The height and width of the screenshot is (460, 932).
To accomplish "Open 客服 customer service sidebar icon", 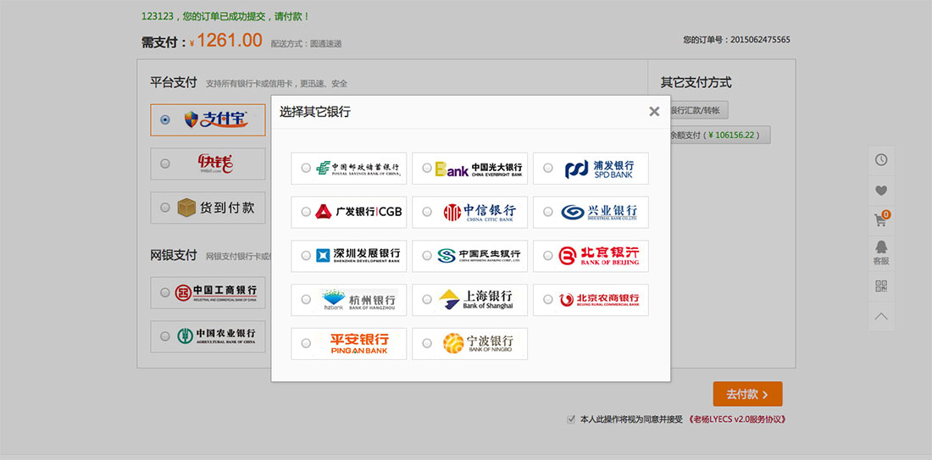I will [x=881, y=252].
